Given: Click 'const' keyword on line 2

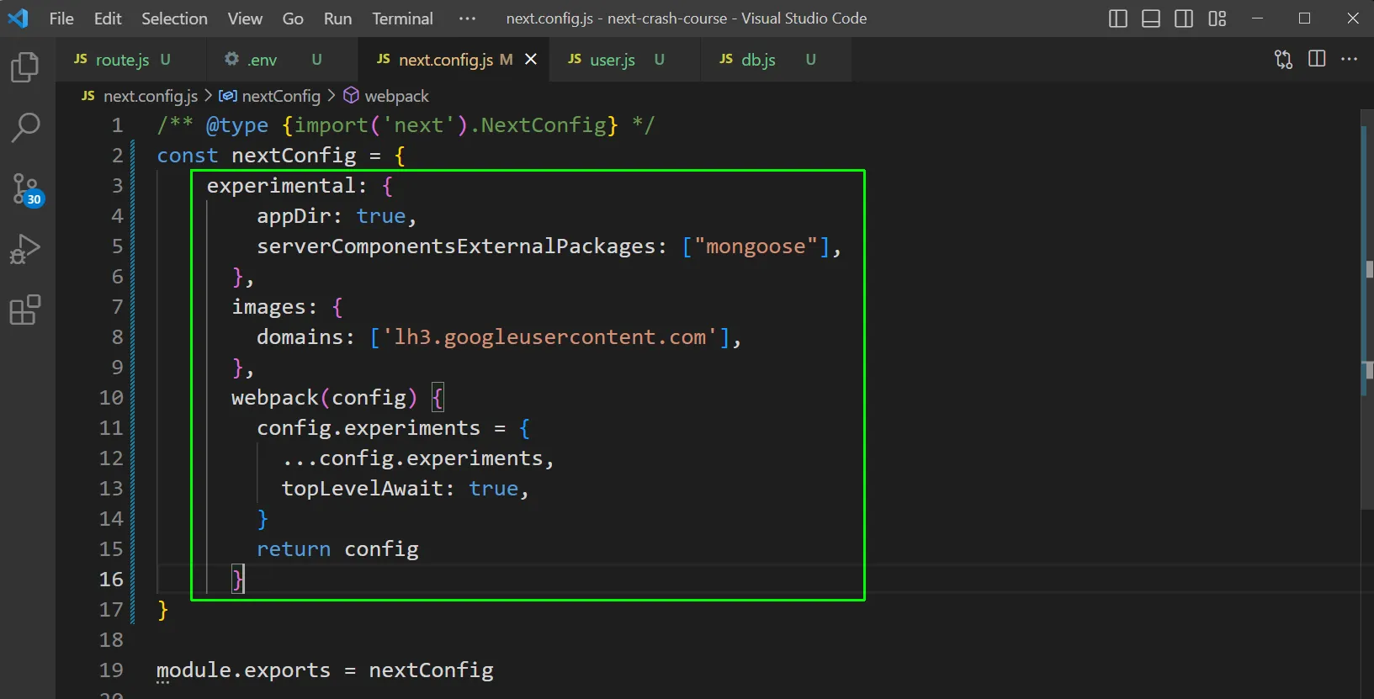Looking at the screenshot, I should point(188,156).
